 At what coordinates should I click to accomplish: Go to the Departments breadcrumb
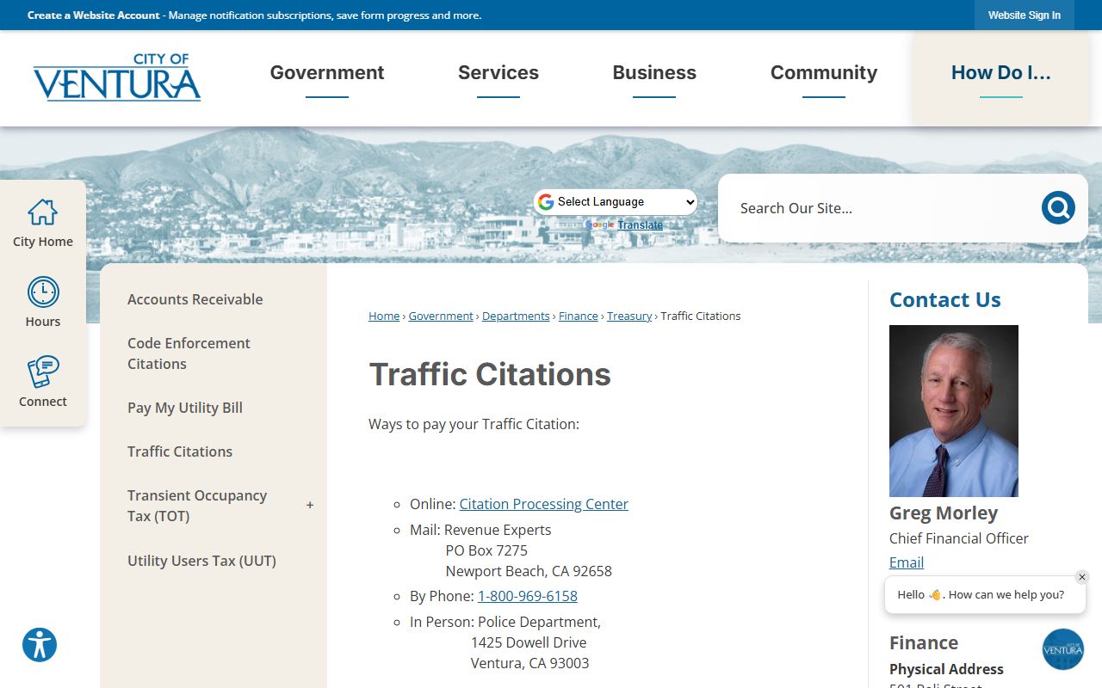click(x=516, y=316)
